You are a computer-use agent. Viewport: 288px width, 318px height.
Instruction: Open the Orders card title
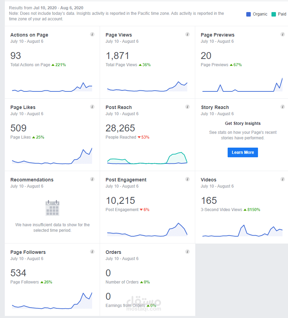(x=113, y=252)
